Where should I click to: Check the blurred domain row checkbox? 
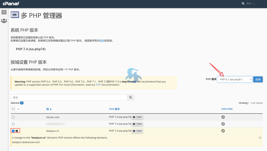pyautogui.click(x=13, y=124)
